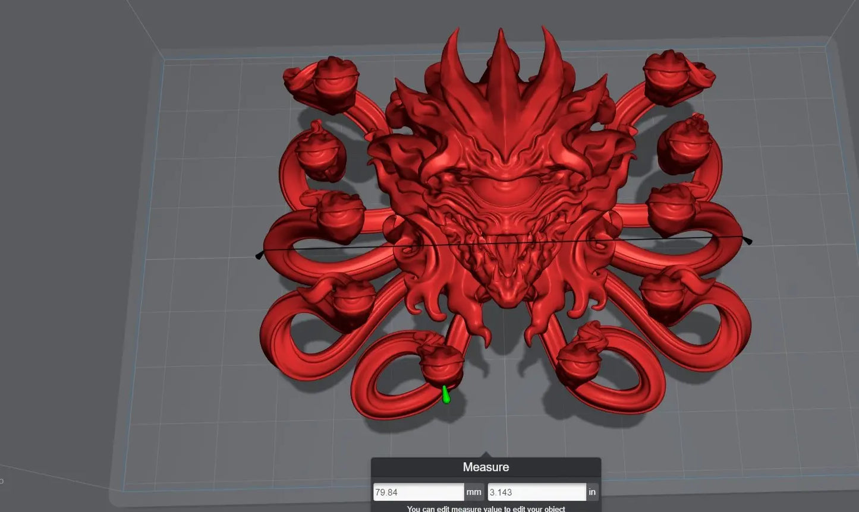Click the measure value editing hint text

486,508
